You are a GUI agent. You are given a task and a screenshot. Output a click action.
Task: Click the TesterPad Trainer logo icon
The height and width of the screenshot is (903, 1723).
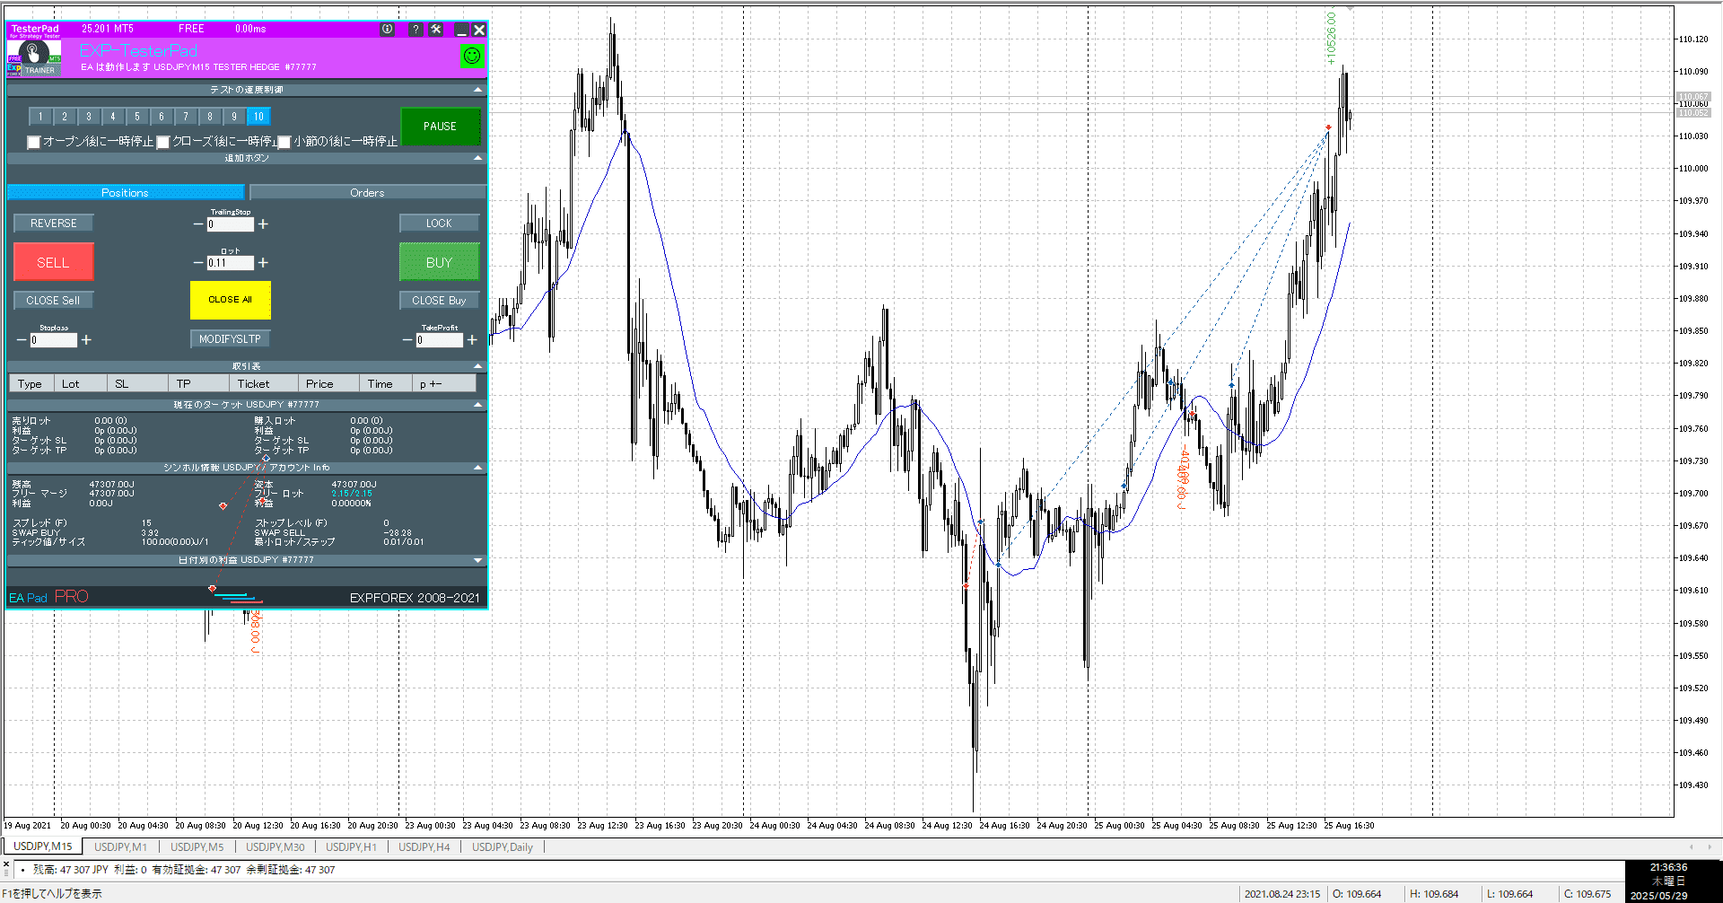[34, 57]
